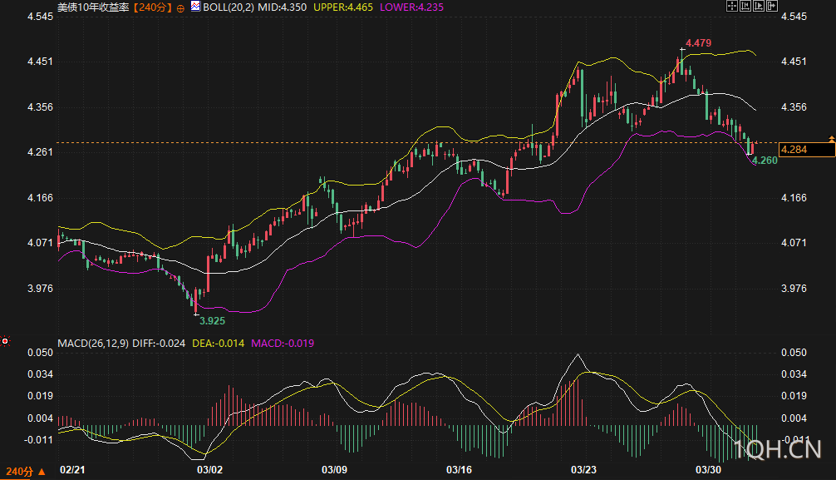Click the 4.260 recent low label

coord(765,160)
